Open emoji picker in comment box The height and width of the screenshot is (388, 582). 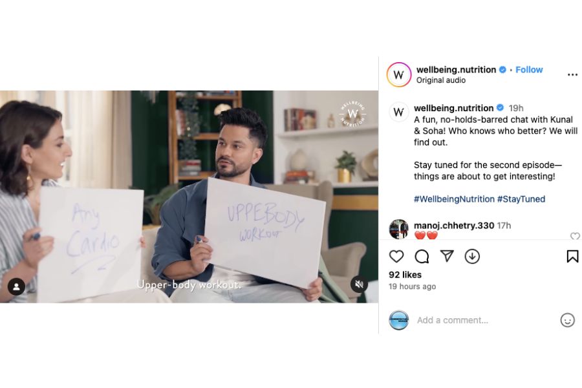pyautogui.click(x=567, y=320)
